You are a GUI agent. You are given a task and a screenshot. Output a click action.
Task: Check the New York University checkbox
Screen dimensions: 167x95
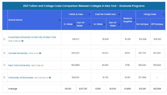pos(4,65)
